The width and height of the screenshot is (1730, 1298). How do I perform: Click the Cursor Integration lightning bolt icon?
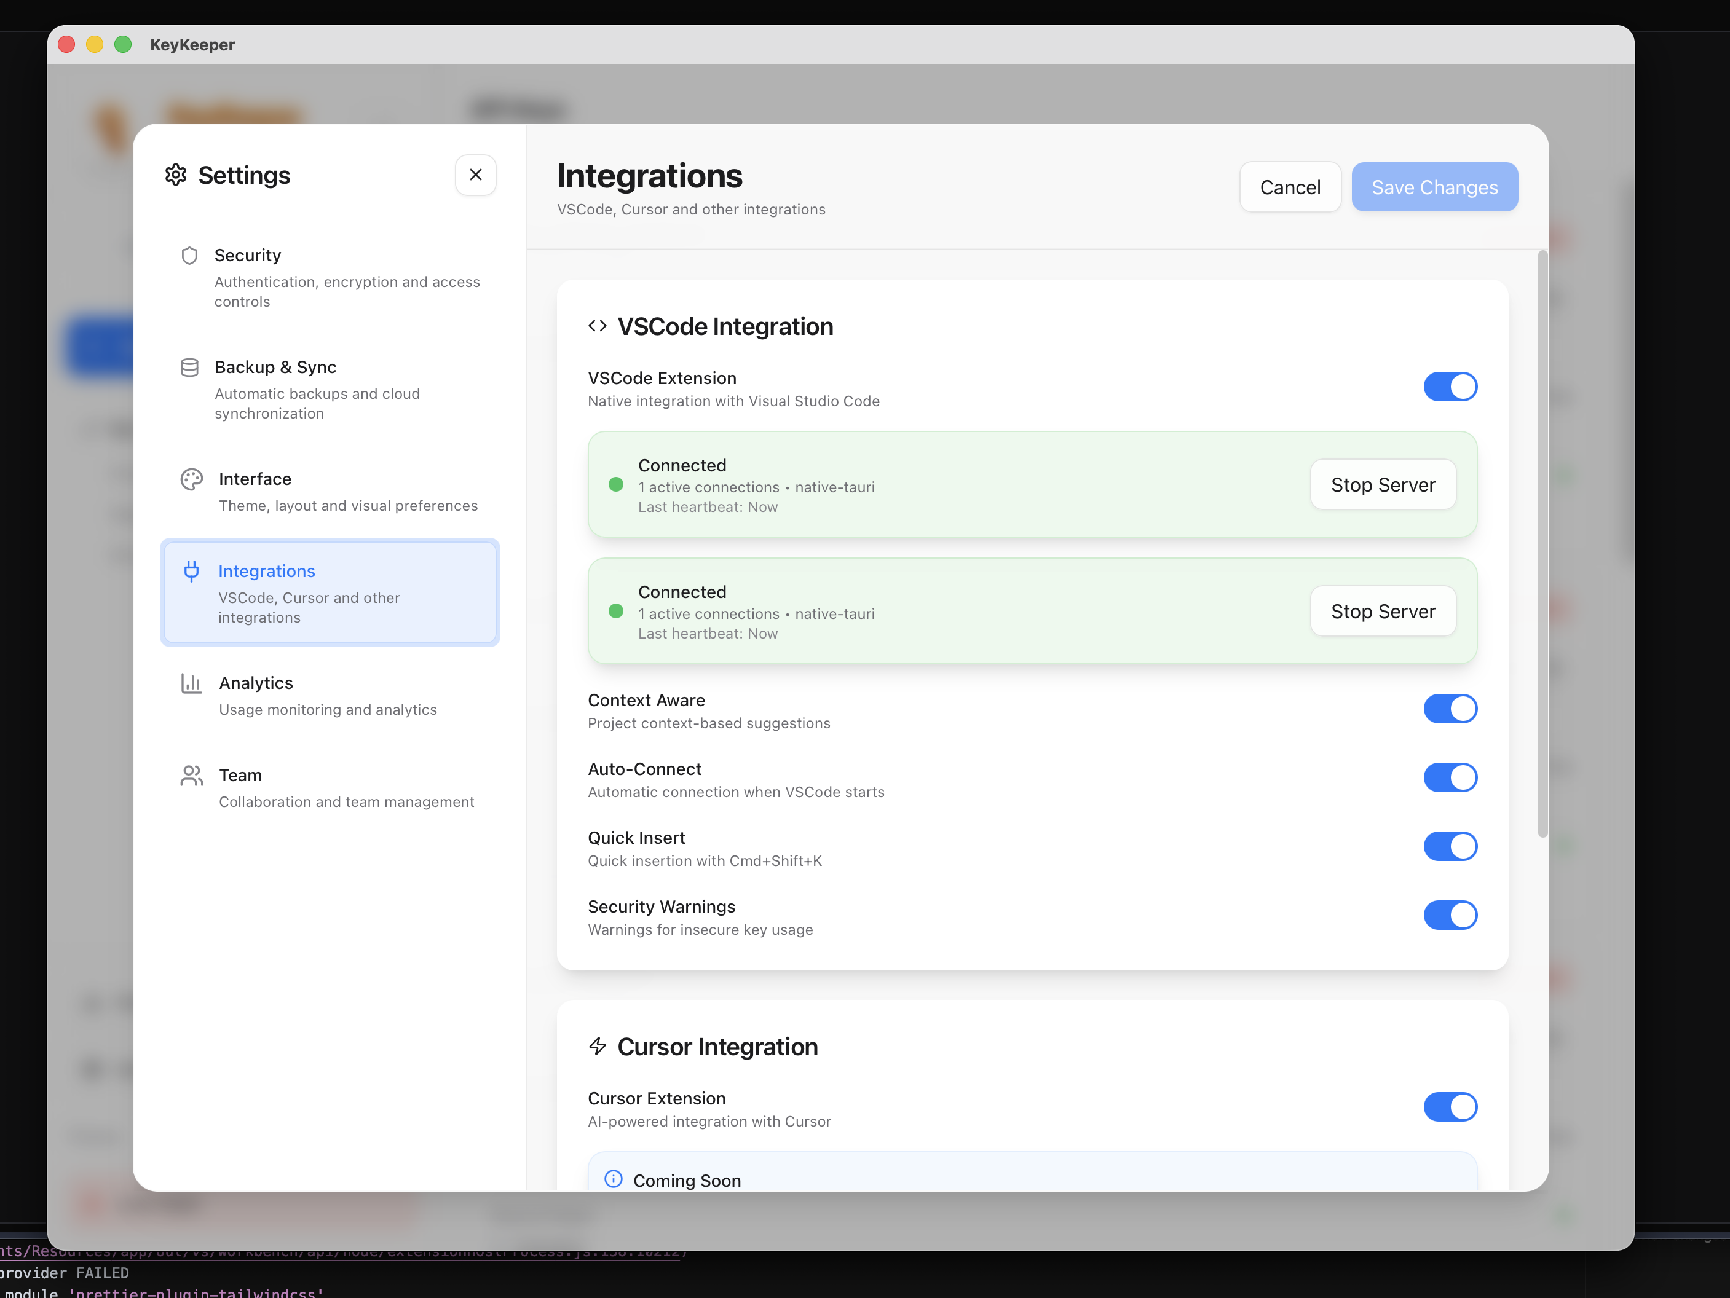[598, 1046]
